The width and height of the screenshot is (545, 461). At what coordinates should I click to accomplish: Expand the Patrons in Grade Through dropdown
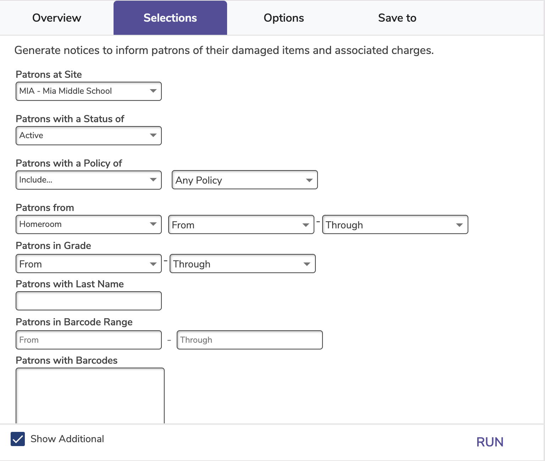click(242, 264)
